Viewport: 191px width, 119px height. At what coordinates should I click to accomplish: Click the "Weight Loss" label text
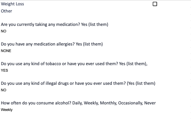pos(12,4)
